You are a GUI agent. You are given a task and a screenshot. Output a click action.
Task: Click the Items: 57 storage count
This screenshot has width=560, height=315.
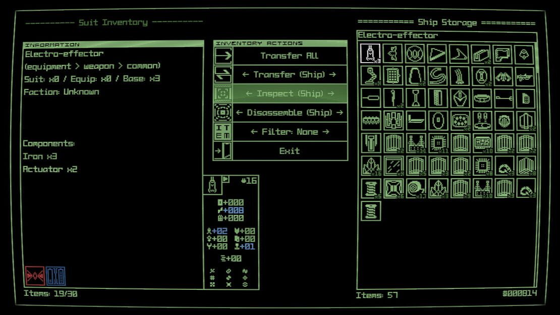[x=377, y=295]
